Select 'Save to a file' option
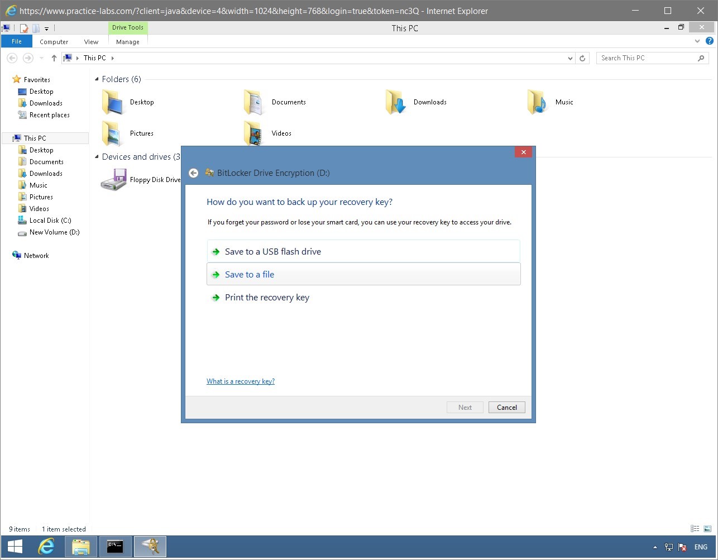 click(x=249, y=274)
